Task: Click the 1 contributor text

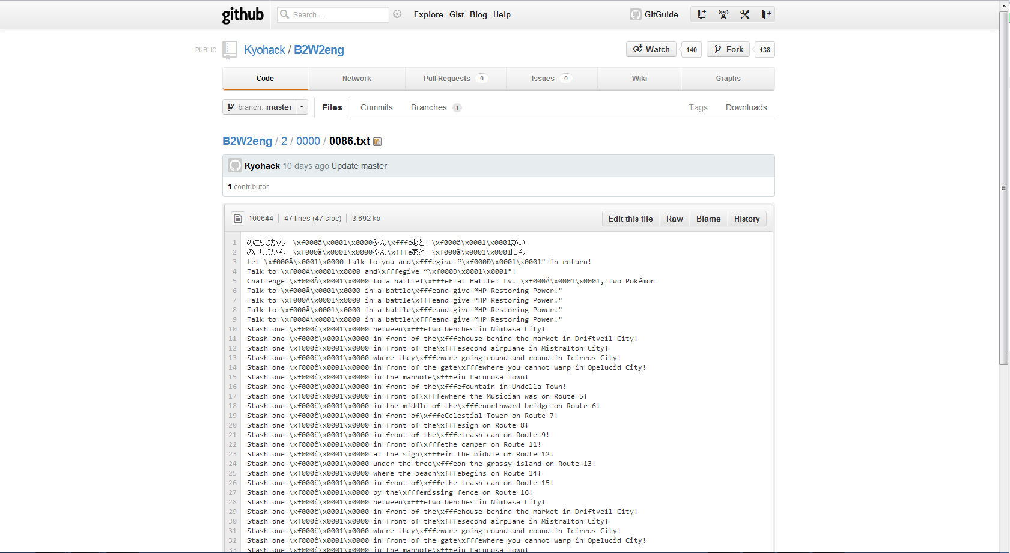Action: click(x=248, y=187)
